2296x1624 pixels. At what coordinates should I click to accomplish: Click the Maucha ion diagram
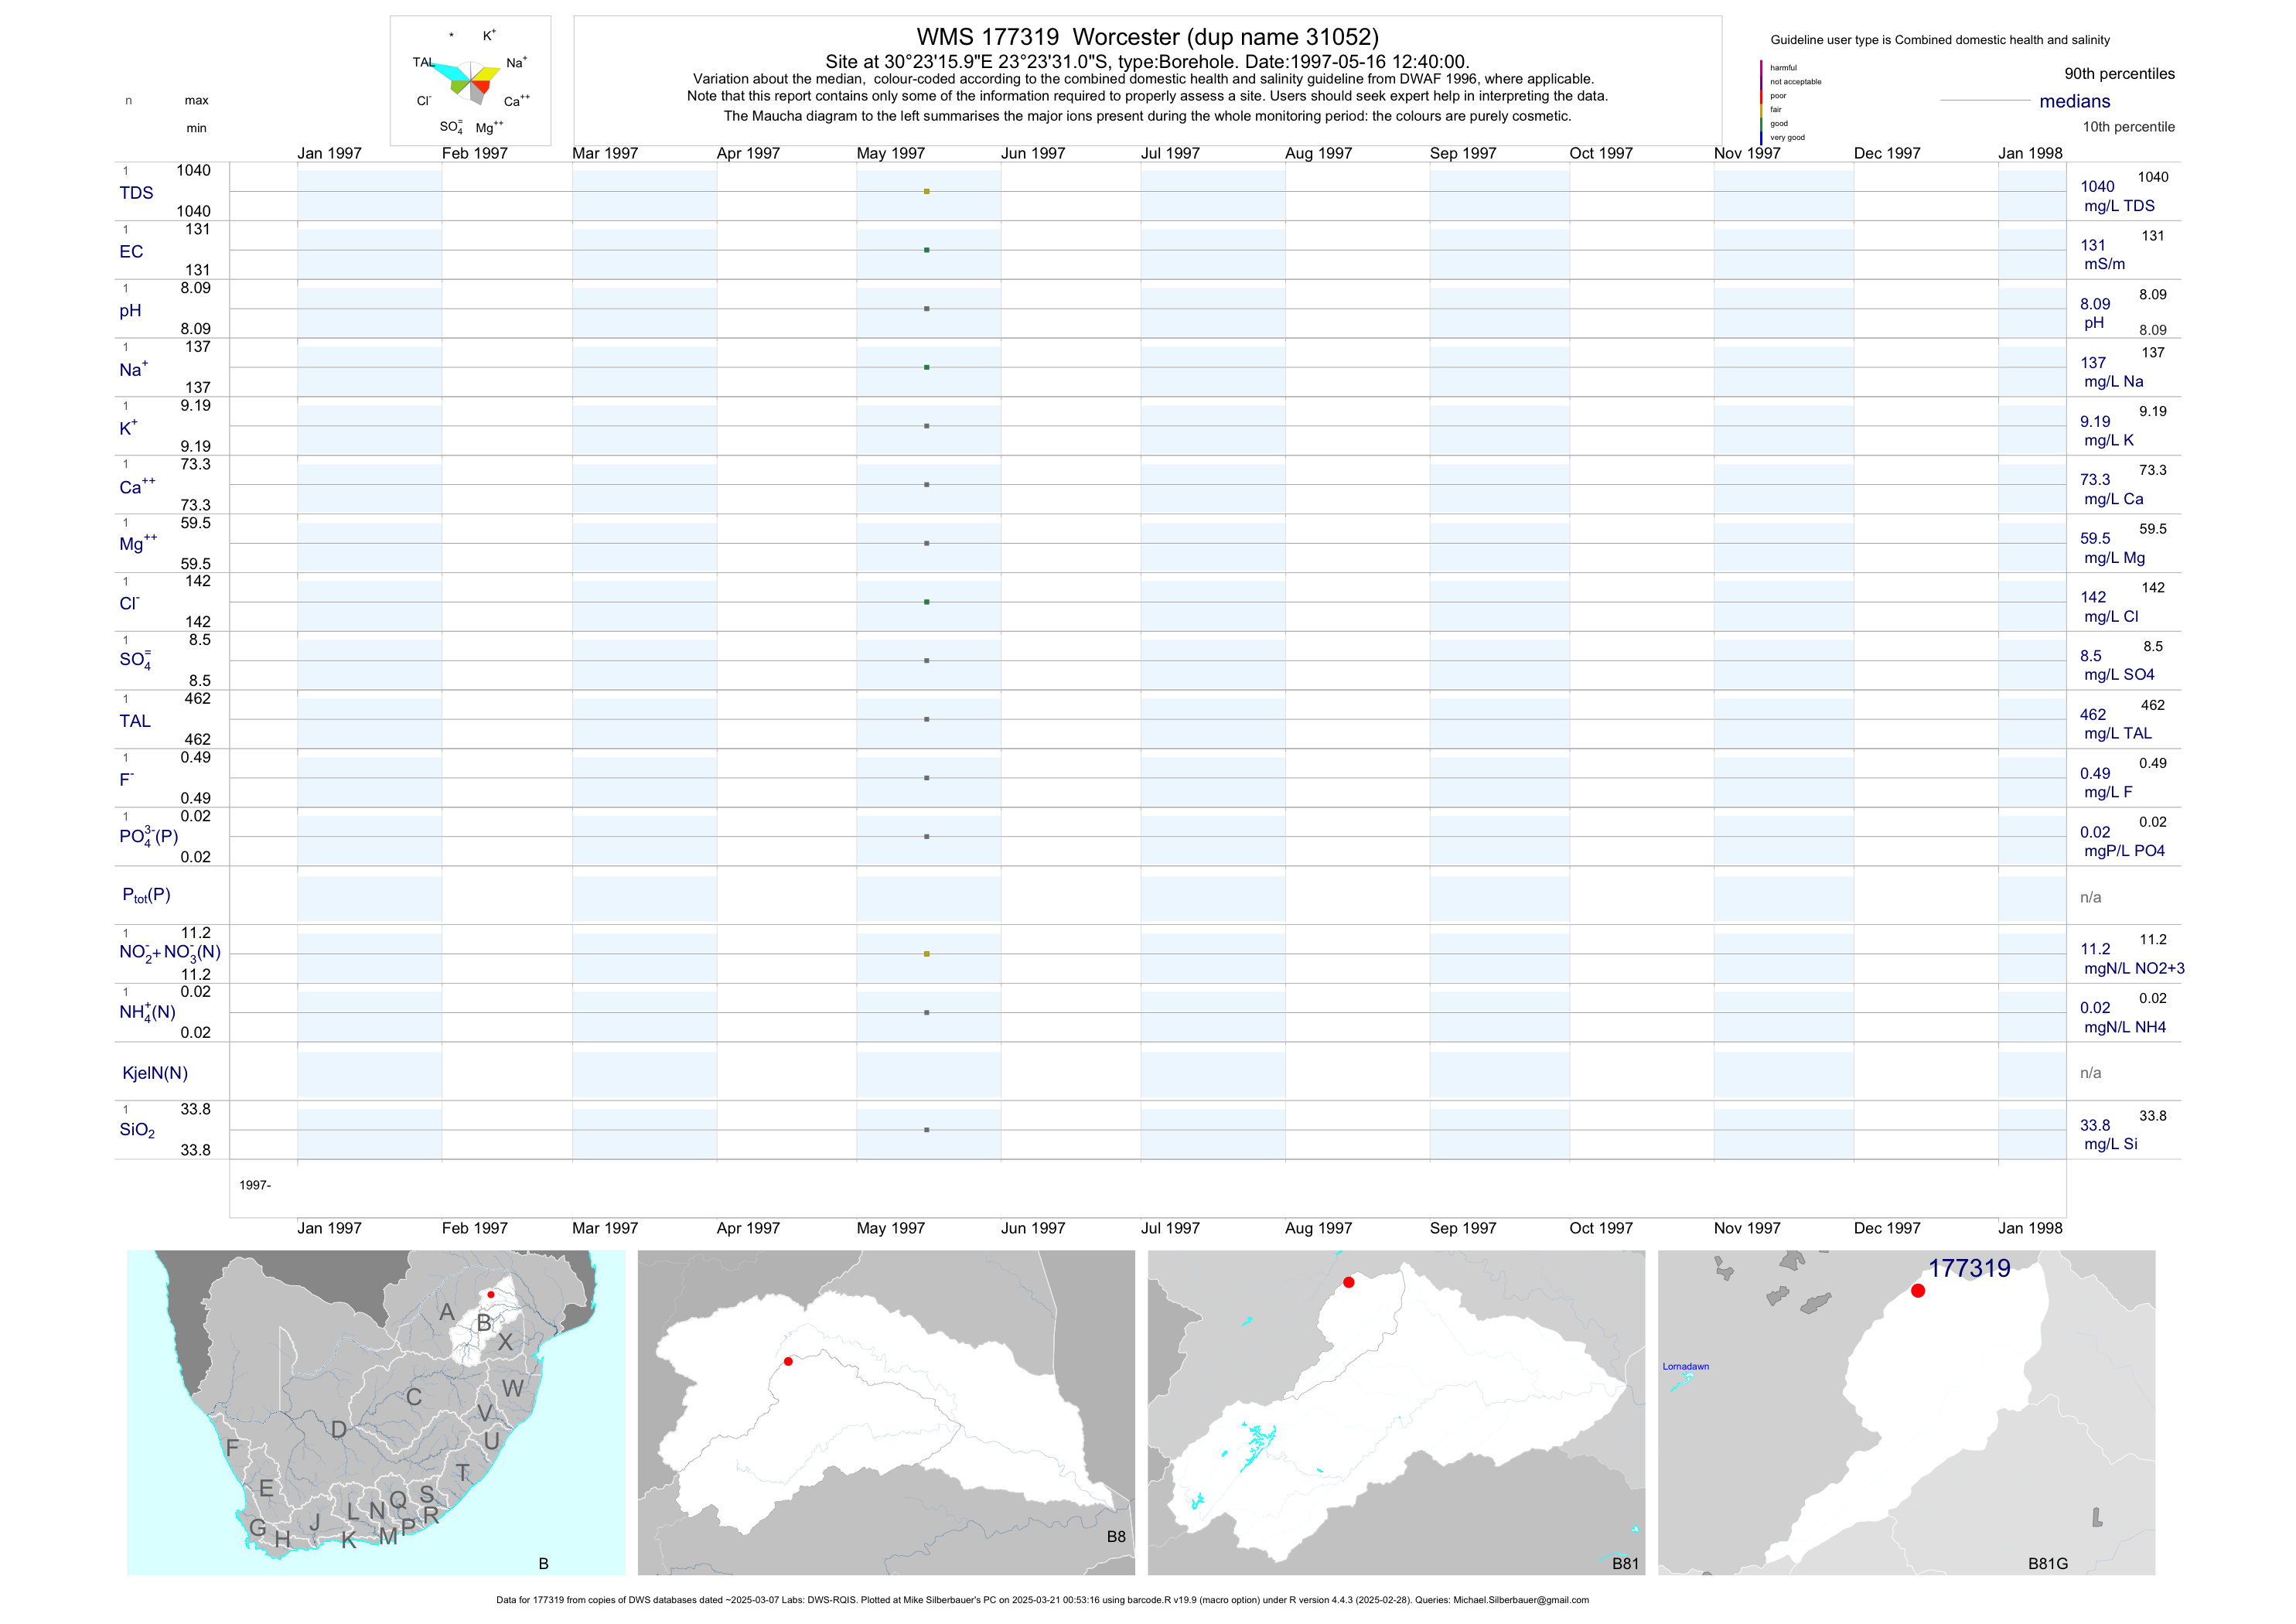pyautogui.click(x=470, y=82)
